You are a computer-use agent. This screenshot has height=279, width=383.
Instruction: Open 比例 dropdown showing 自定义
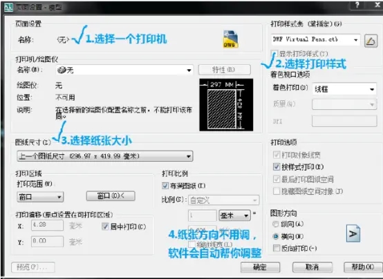[x=223, y=200]
